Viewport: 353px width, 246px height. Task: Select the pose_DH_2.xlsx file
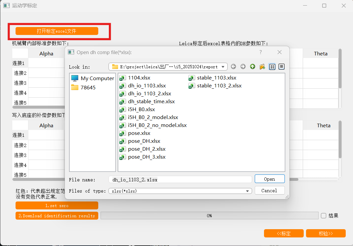147,149
